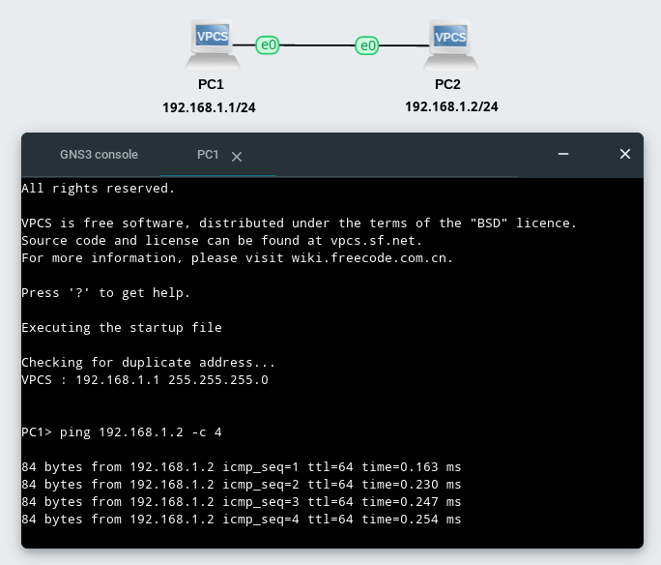Click the All rights reserved line
The image size is (661, 565).
[x=99, y=189]
